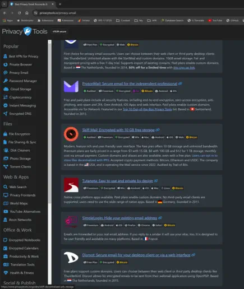Click the Disroot white D logo
The height and width of the screenshot is (289, 244).
(x=71, y=258)
